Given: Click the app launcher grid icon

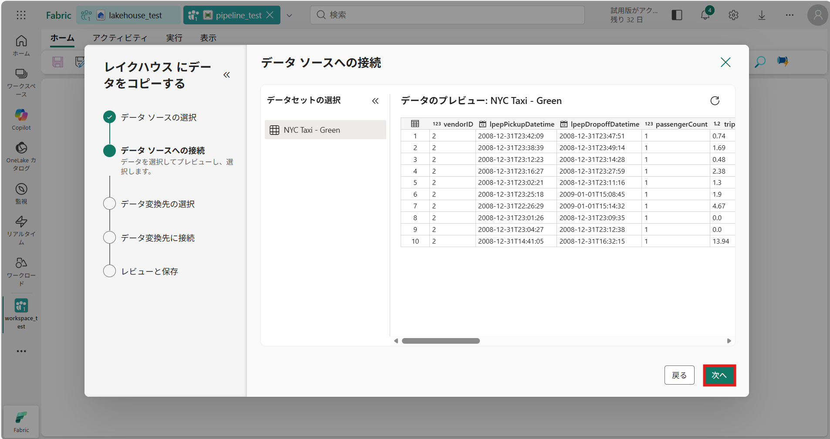Looking at the screenshot, I should click(x=21, y=15).
